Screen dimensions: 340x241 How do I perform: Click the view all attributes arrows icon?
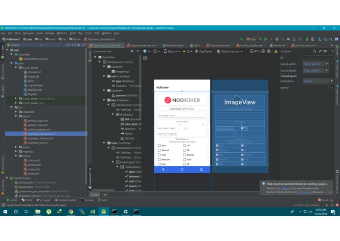tap(320, 51)
